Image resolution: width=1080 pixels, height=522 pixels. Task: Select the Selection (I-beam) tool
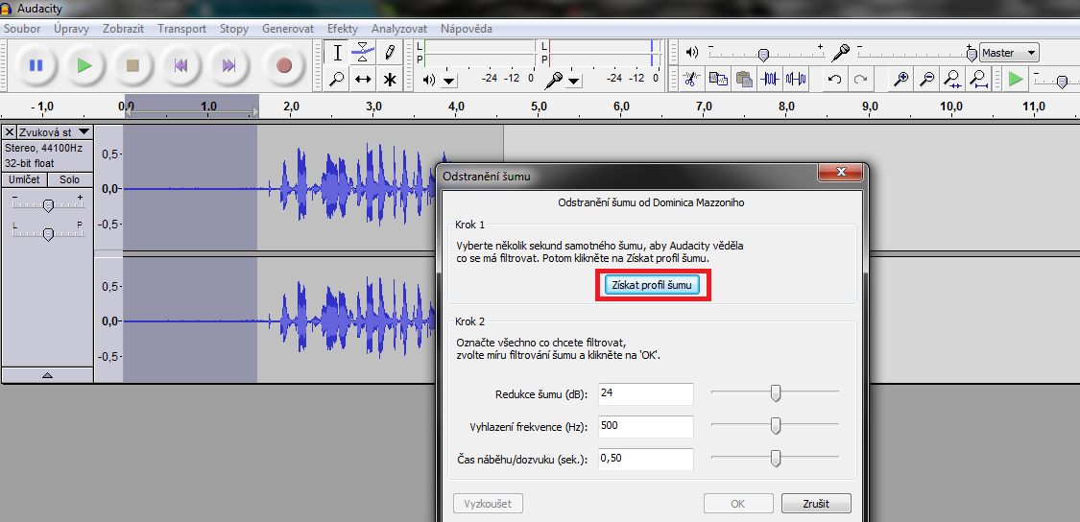pyautogui.click(x=337, y=53)
